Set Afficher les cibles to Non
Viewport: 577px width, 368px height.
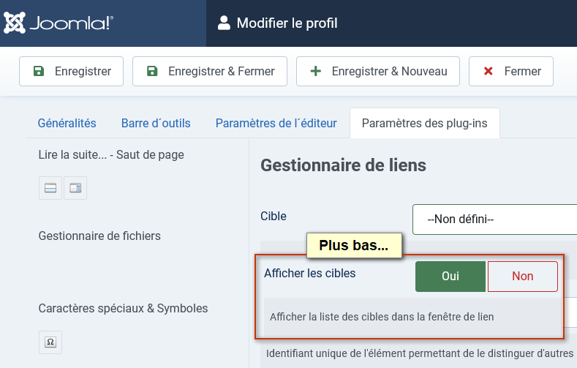point(523,277)
